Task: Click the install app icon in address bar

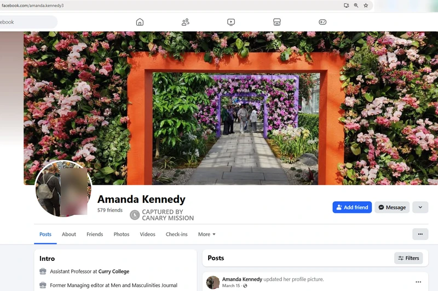Action: pos(347,5)
